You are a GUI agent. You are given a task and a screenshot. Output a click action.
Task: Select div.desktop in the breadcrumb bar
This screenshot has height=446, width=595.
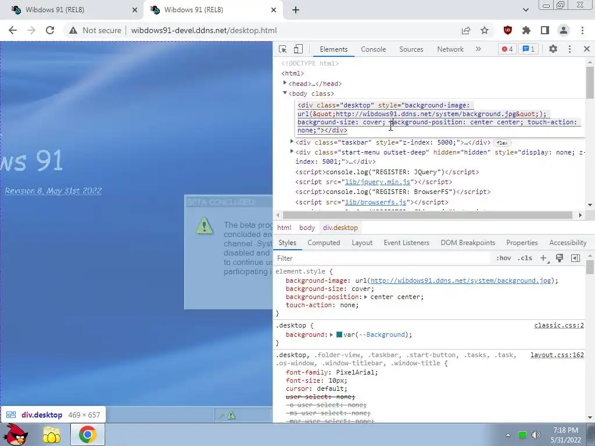point(340,228)
